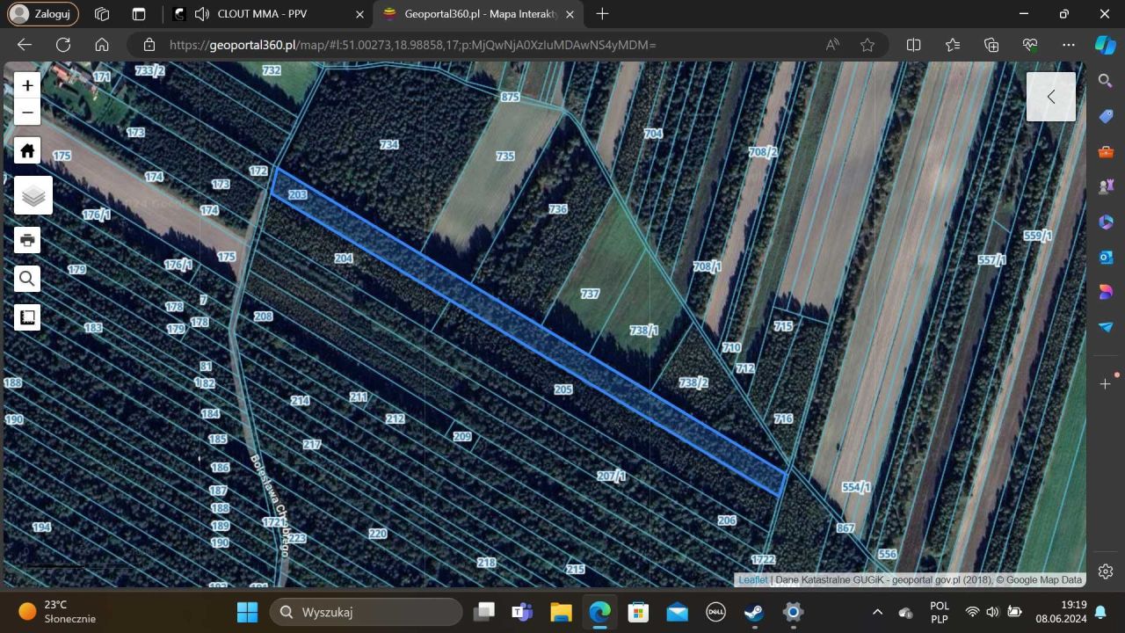1125x633 pixels.
Task: Open browser settings and more menu
Action: [x=1069, y=45]
